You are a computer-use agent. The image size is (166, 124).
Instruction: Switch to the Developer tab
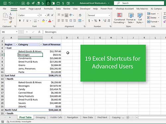pos(85,9)
